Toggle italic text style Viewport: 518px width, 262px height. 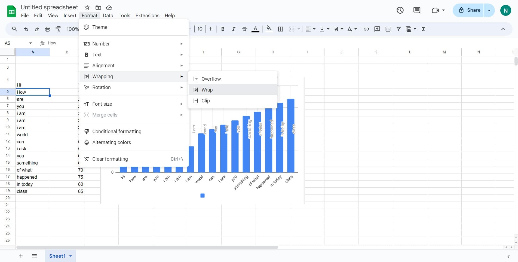[x=233, y=29]
